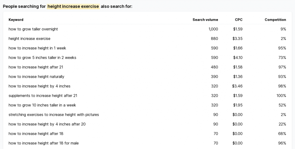The width and height of the screenshot is (295, 149).
Task: Open 'how to increase height after 18' keyword
Action: 36,134
